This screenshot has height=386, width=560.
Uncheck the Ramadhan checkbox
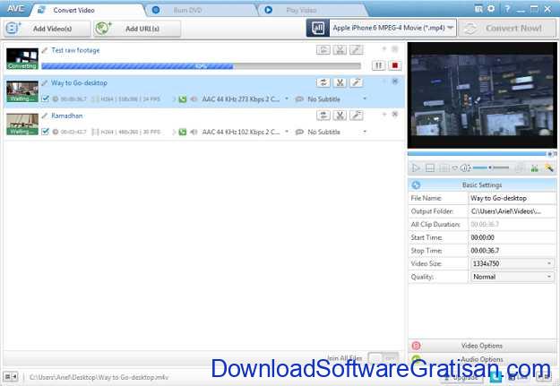point(45,132)
